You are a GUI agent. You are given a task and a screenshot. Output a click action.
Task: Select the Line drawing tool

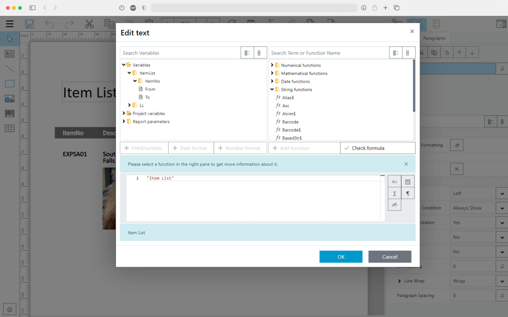pos(10,68)
